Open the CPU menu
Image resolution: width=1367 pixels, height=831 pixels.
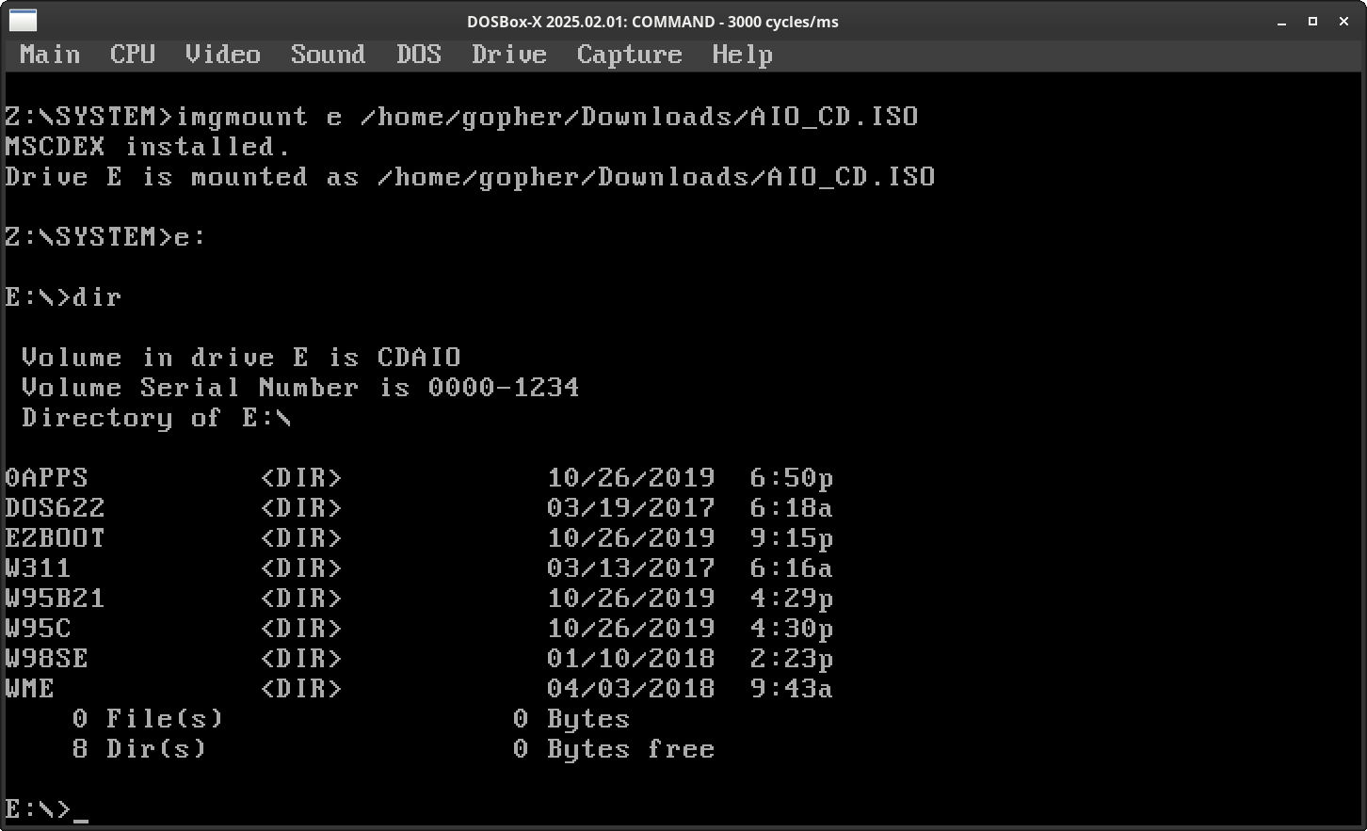(133, 55)
